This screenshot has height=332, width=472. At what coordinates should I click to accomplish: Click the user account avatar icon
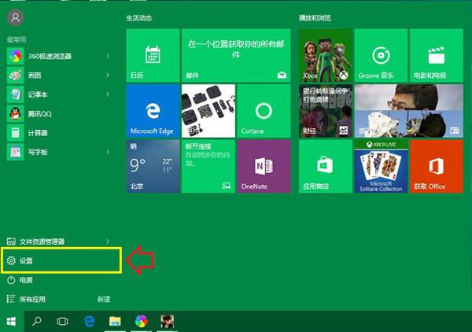(16, 17)
